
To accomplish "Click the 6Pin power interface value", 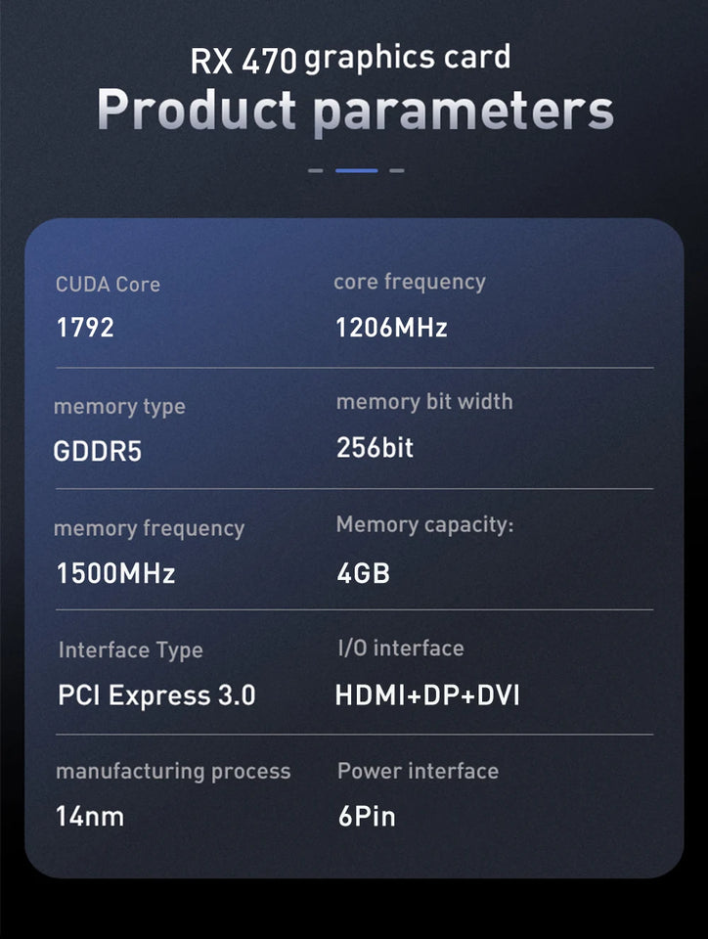I will 367,816.
